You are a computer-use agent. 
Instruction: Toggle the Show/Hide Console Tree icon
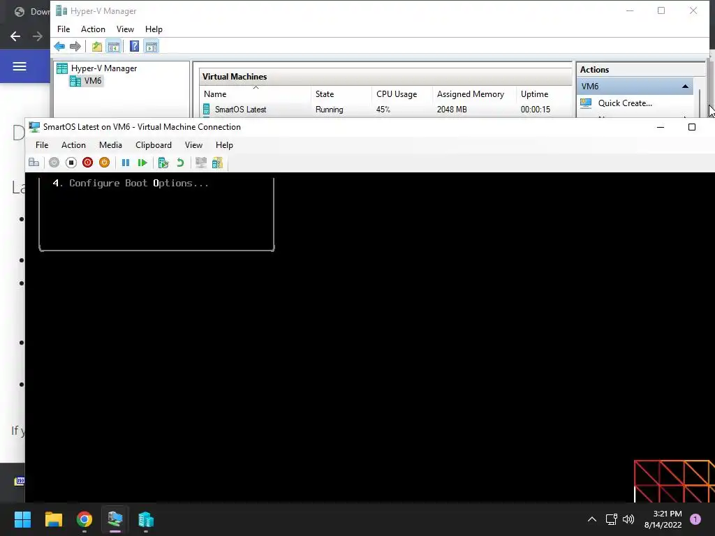114,46
